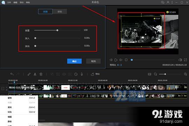This screenshot has height=126, width=189.
Task: Click the yellow-bordered picture-in-picture frame in preview
Action: pyautogui.click(x=141, y=31)
